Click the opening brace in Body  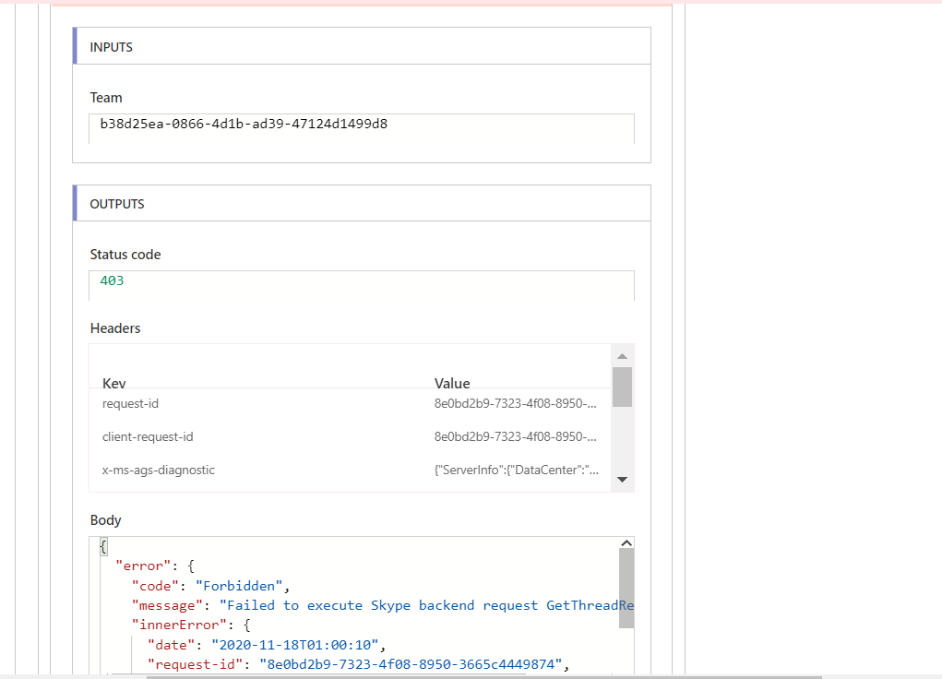point(103,547)
